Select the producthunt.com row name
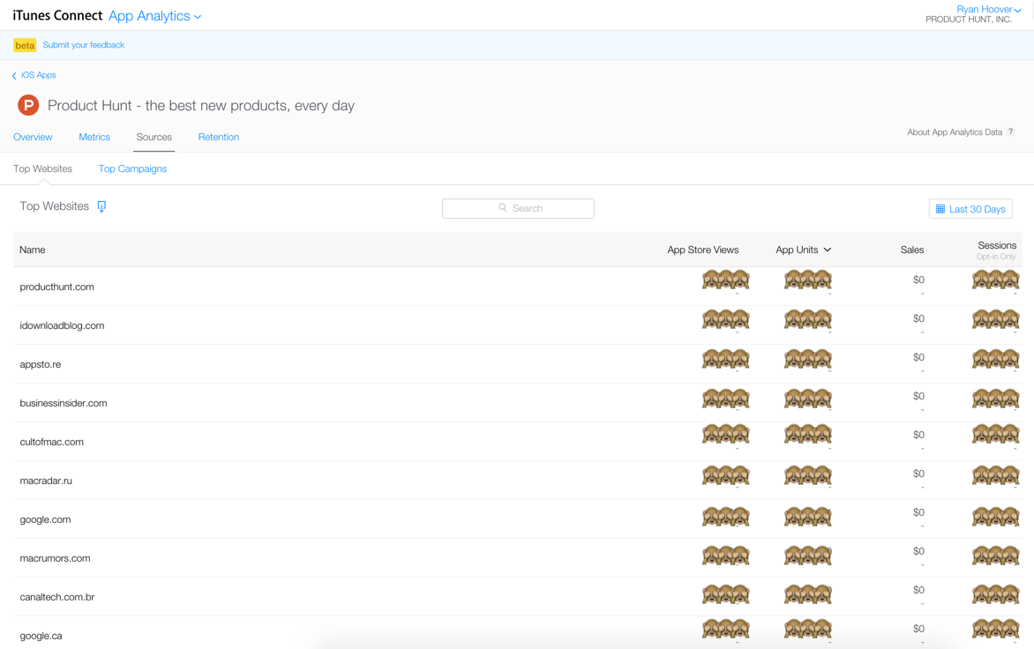The width and height of the screenshot is (1034, 649). click(56, 287)
